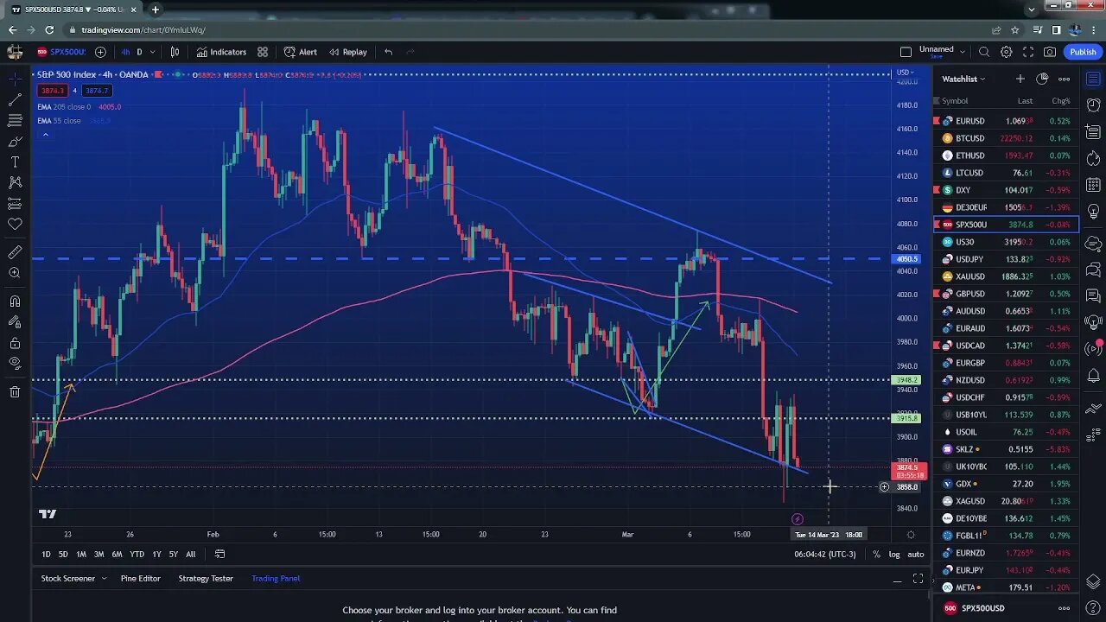Open the timezone selector 06:04:42 (UTC-3)

(x=825, y=554)
